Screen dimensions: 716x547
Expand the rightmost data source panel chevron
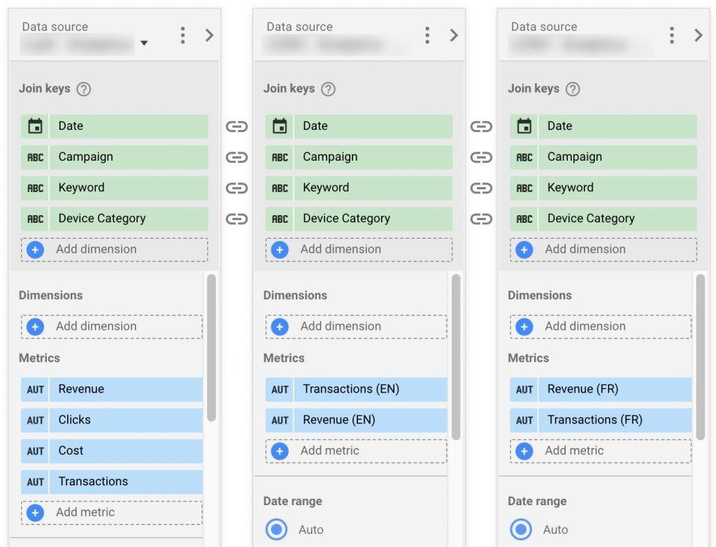(x=699, y=34)
